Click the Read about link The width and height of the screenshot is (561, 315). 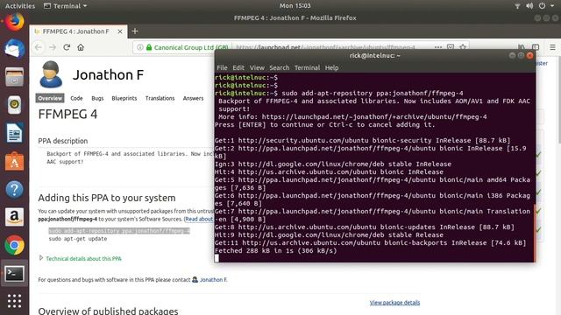pyautogui.click(x=199, y=219)
